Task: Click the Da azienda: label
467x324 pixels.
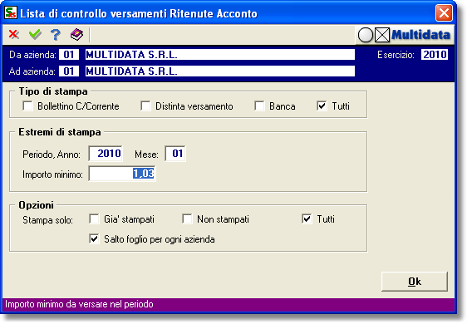Action: point(32,55)
